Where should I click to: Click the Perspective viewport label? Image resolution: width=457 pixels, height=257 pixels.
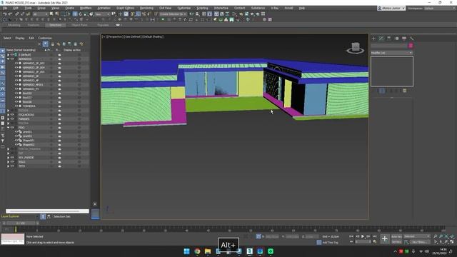pos(114,36)
